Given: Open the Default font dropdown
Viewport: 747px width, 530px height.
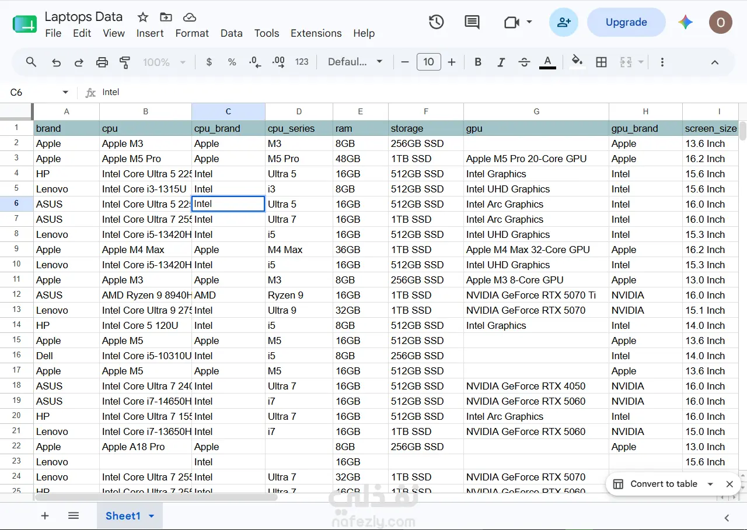Looking at the screenshot, I should pos(355,62).
